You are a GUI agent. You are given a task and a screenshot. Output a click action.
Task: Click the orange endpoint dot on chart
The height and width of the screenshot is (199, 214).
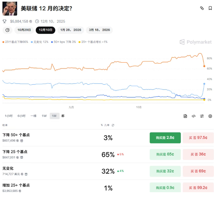[x=204, y=66]
